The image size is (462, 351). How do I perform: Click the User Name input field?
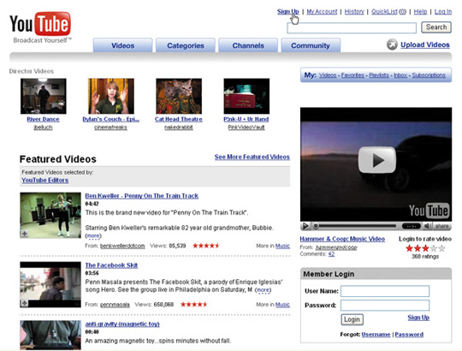tap(385, 291)
